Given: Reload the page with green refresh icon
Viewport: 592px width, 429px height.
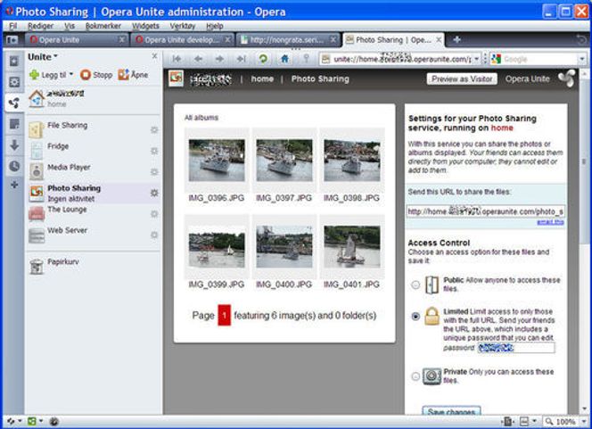Looking at the screenshot, I should [x=263, y=59].
